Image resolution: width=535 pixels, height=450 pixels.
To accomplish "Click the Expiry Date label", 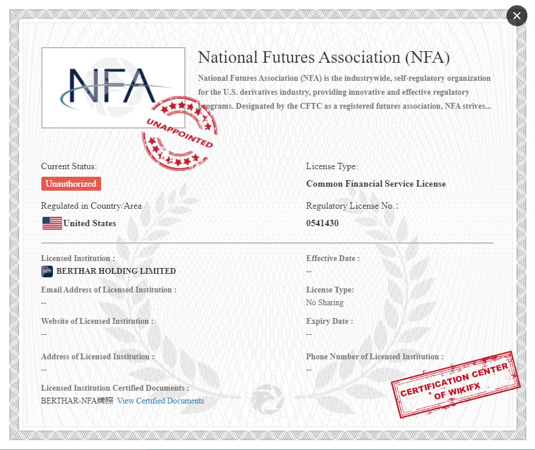I will (x=330, y=321).
